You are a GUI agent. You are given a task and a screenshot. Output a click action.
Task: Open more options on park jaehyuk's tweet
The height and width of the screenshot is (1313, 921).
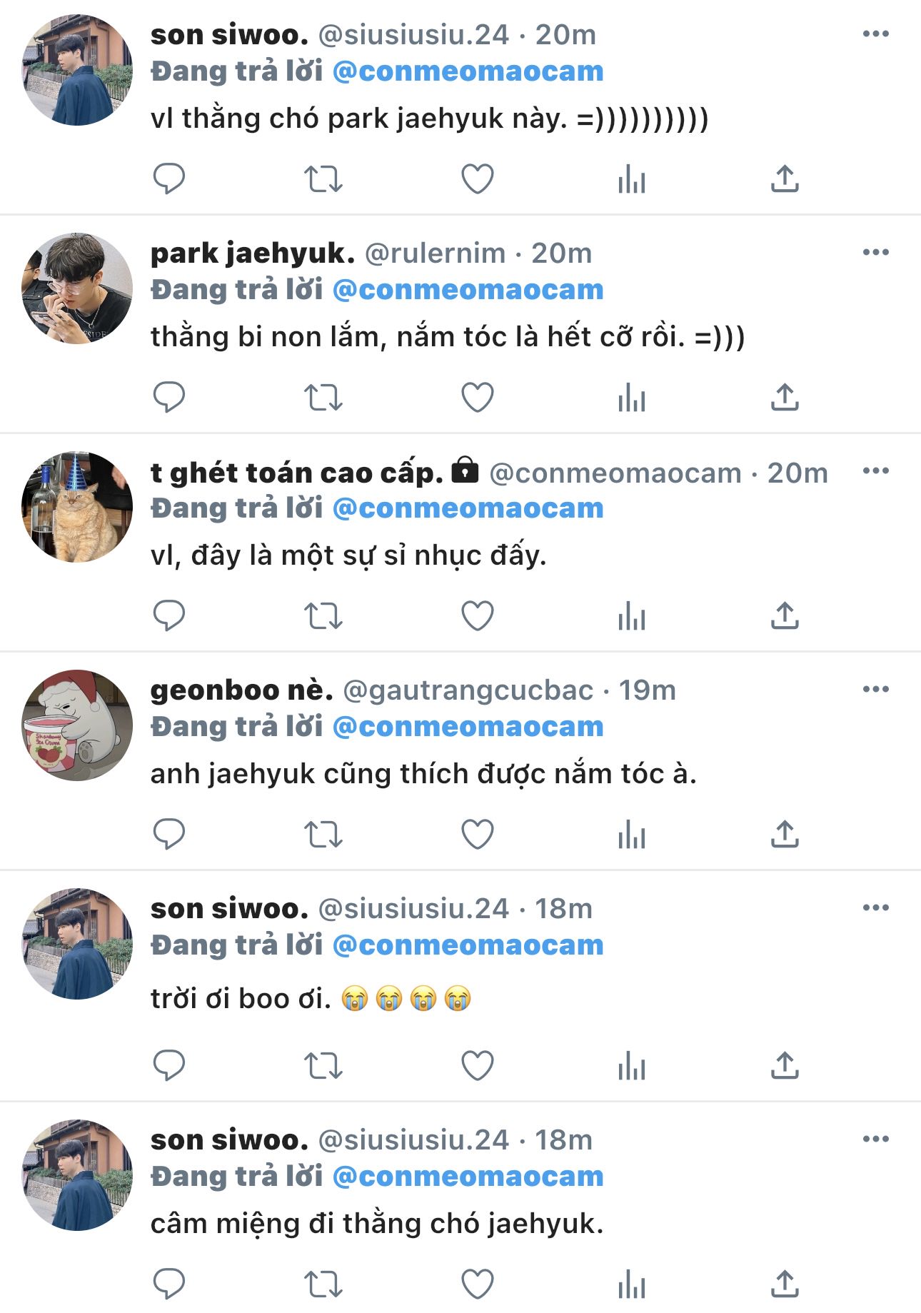click(875, 253)
